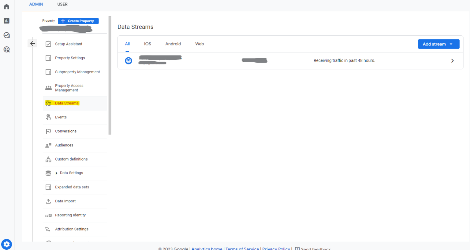Open the Reports section icon
Screen dimensions: 470x250
coord(6,21)
